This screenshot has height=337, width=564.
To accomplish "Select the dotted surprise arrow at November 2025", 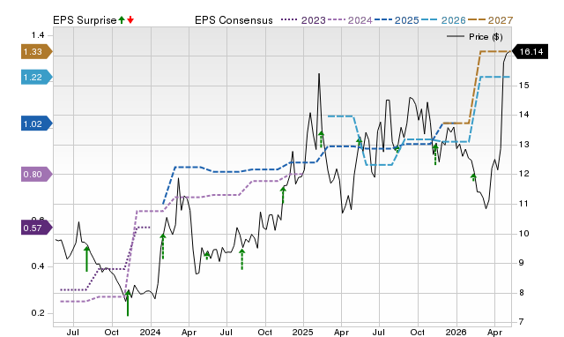I will point(435,154).
